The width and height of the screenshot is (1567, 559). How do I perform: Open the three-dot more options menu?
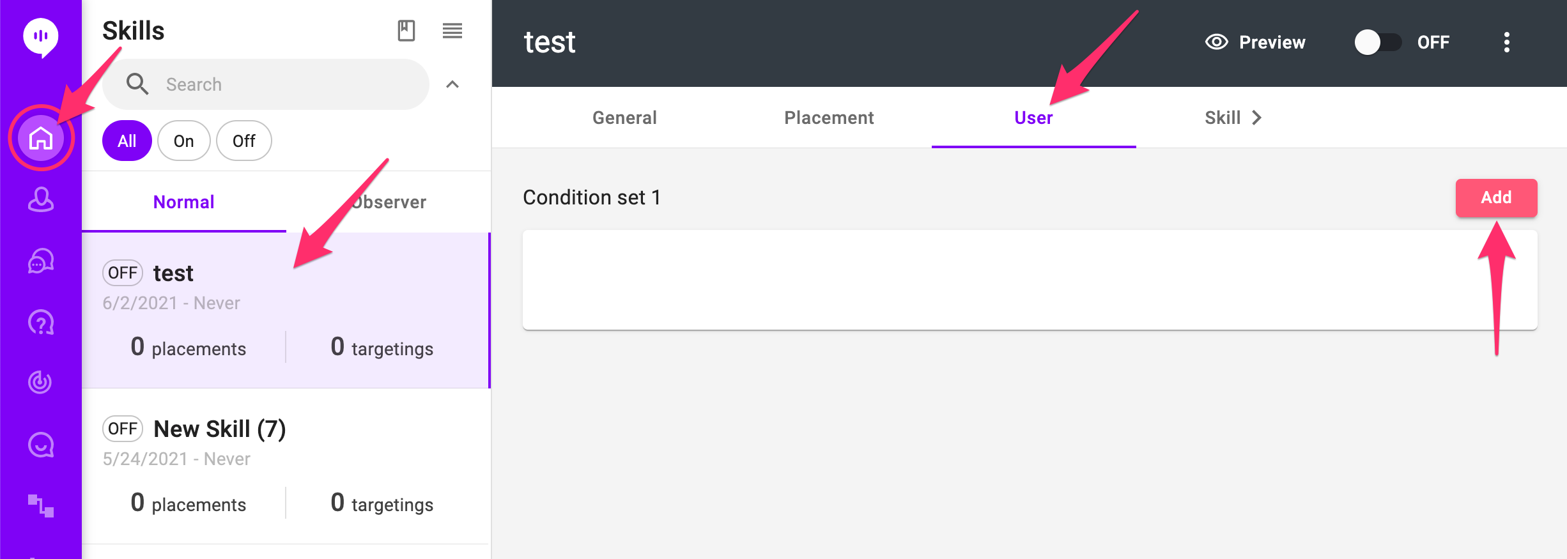[1506, 42]
